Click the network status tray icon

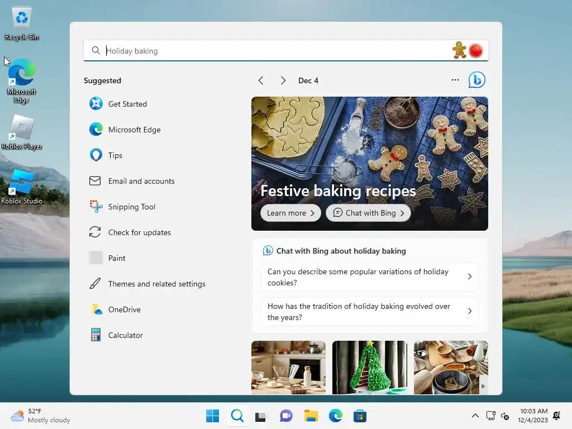490,416
